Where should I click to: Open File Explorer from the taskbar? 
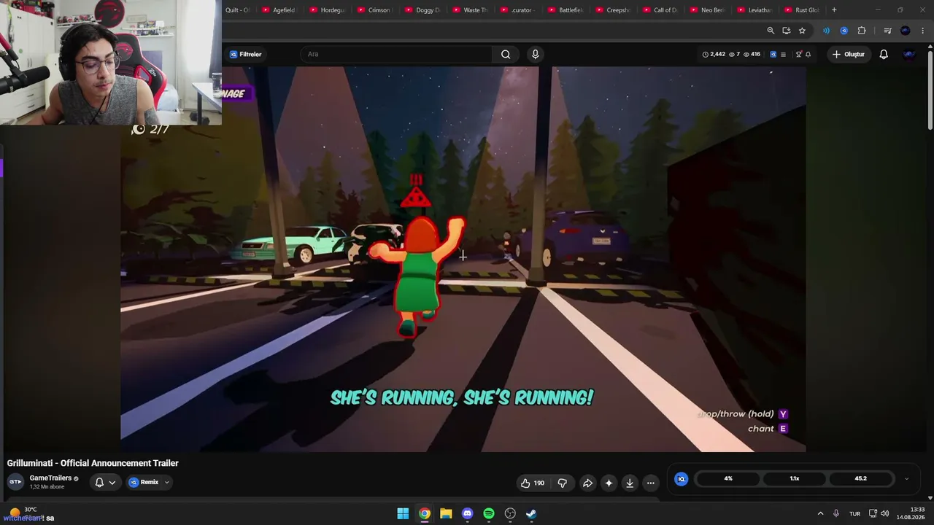click(x=446, y=513)
